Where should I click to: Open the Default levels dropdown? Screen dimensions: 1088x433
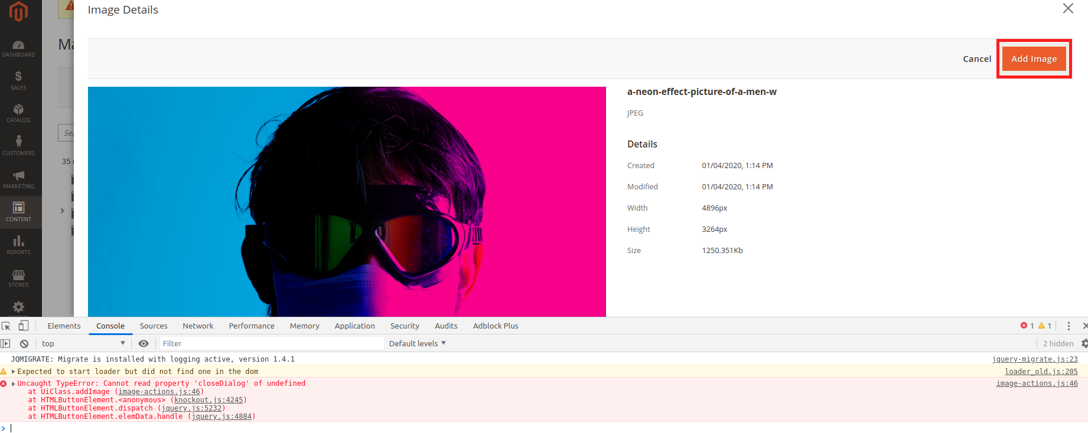[418, 343]
